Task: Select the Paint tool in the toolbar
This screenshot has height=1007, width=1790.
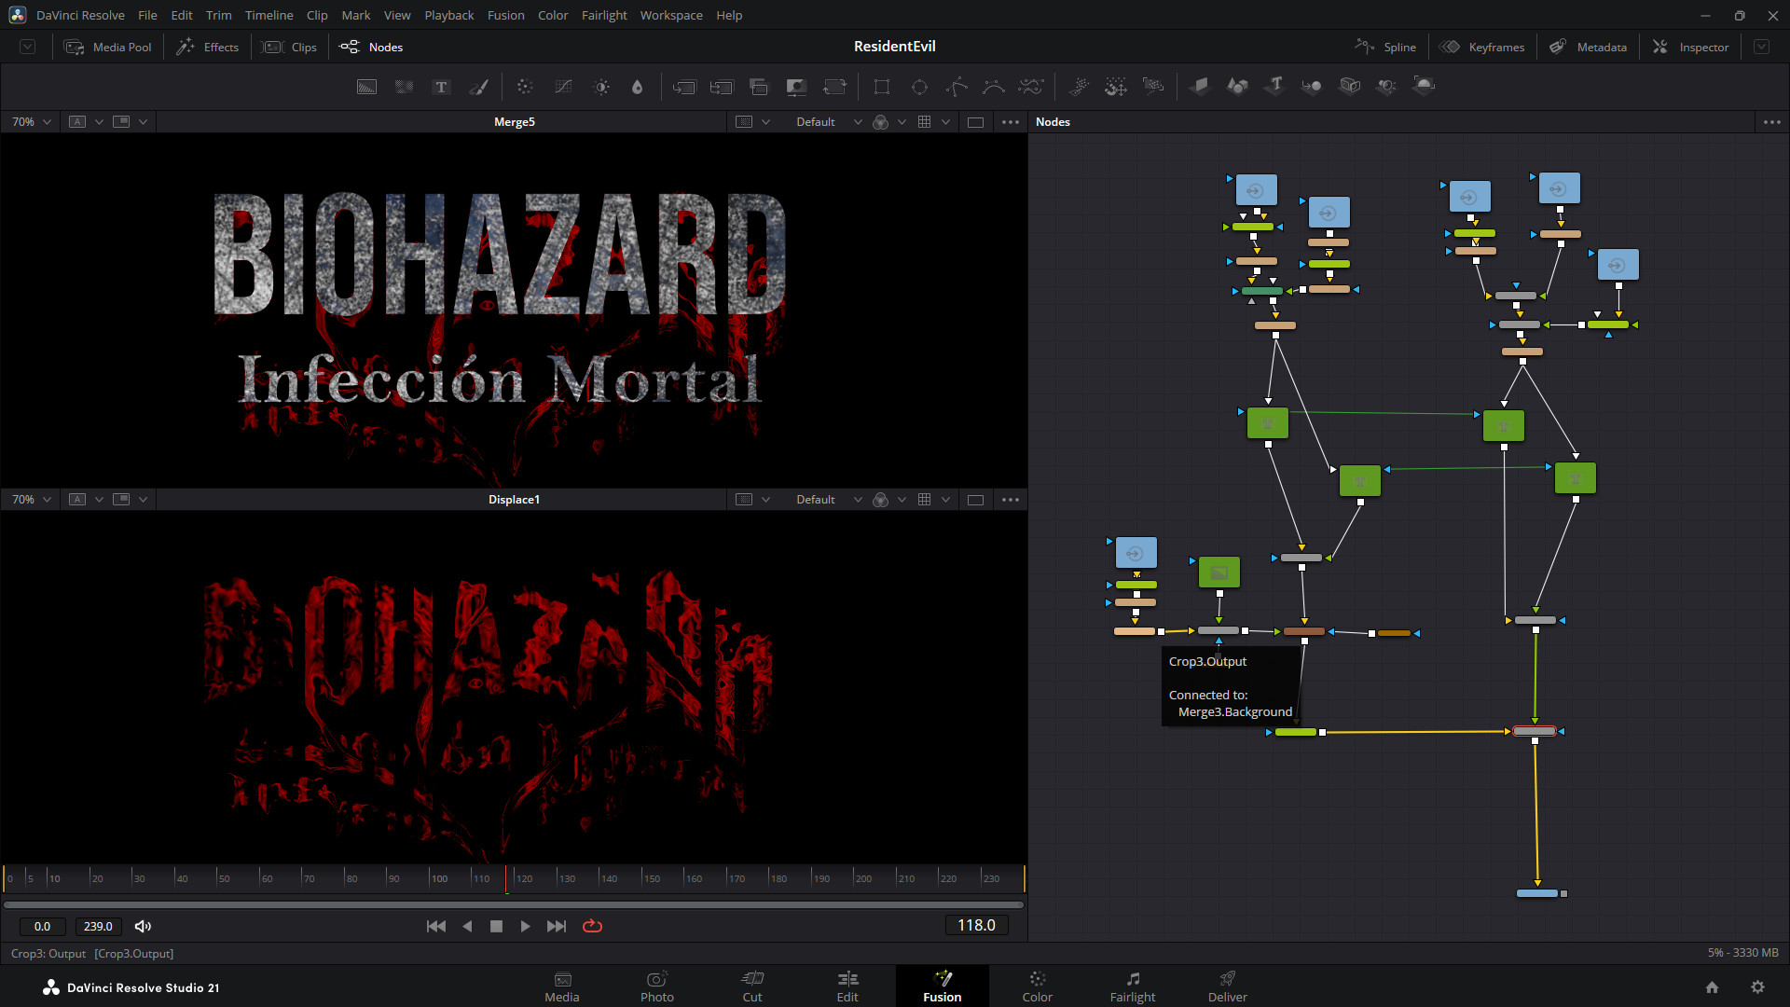Action: [478, 87]
